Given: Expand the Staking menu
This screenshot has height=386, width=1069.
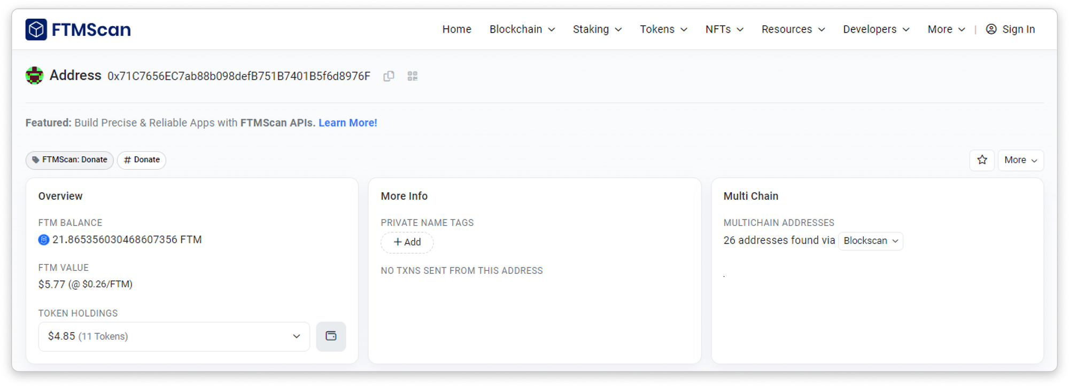Looking at the screenshot, I should click(597, 29).
